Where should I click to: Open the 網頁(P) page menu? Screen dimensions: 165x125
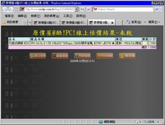(x=154, y=22)
